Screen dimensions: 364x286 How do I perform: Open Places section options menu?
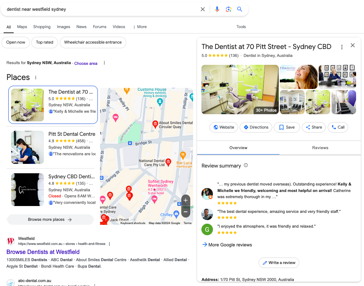click(x=36, y=77)
